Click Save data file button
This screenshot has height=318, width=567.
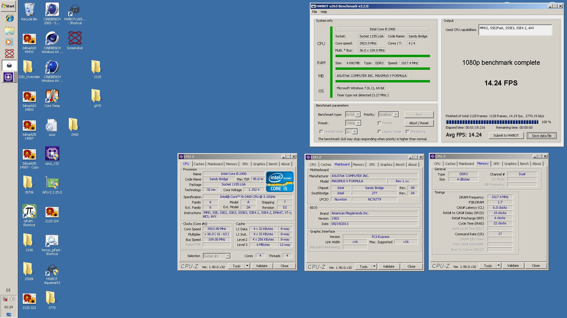[x=542, y=136]
